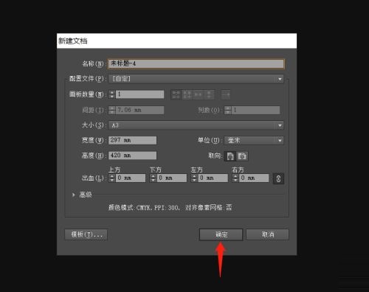Click the 上方 top bleed stepper arrows
Viewport: 369px width, 292px height.
pos(112,178)
